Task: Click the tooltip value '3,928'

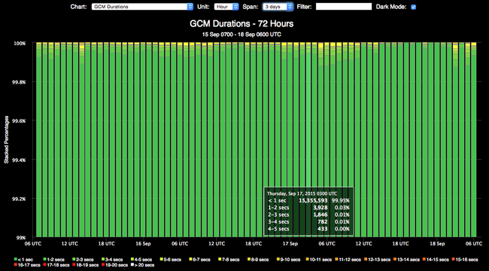Action: click(x=320, y=207)
